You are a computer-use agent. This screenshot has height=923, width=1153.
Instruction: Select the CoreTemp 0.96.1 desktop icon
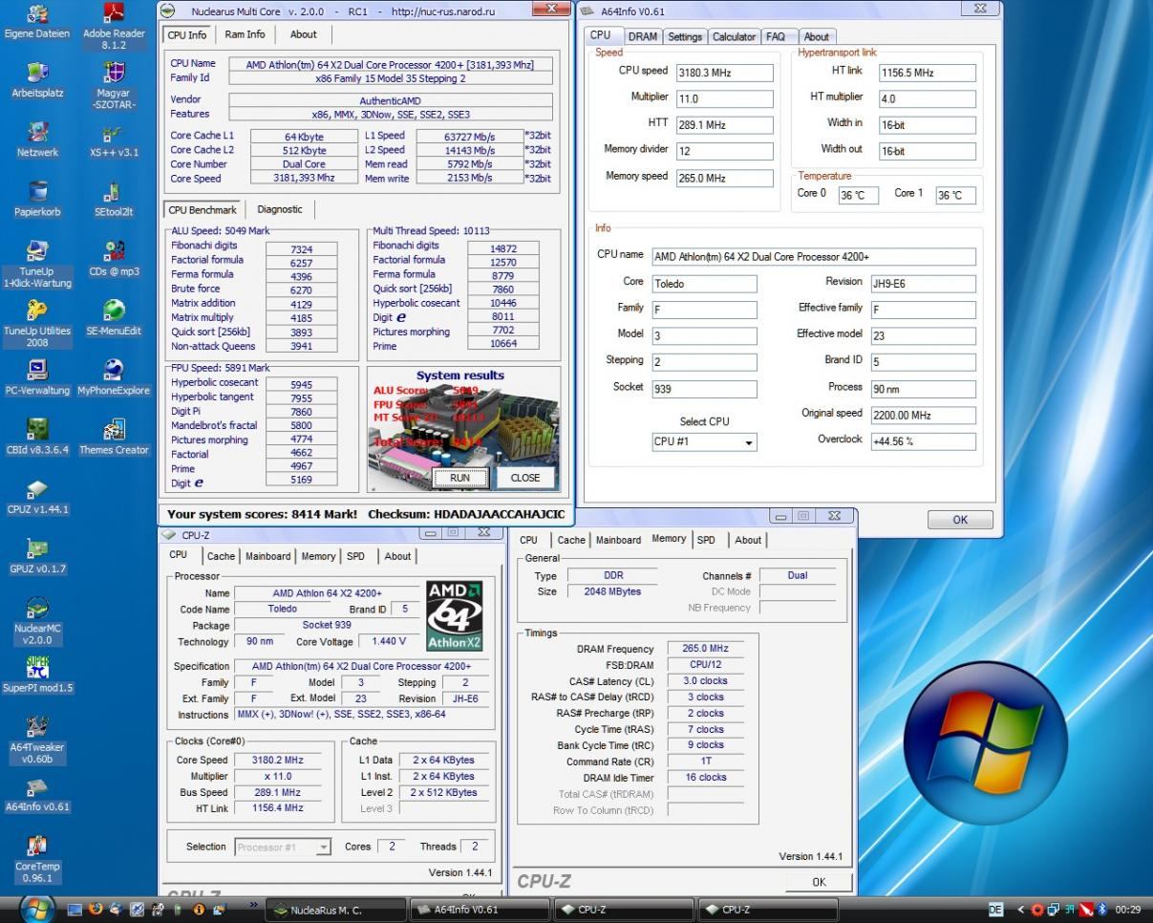(37, 857)
